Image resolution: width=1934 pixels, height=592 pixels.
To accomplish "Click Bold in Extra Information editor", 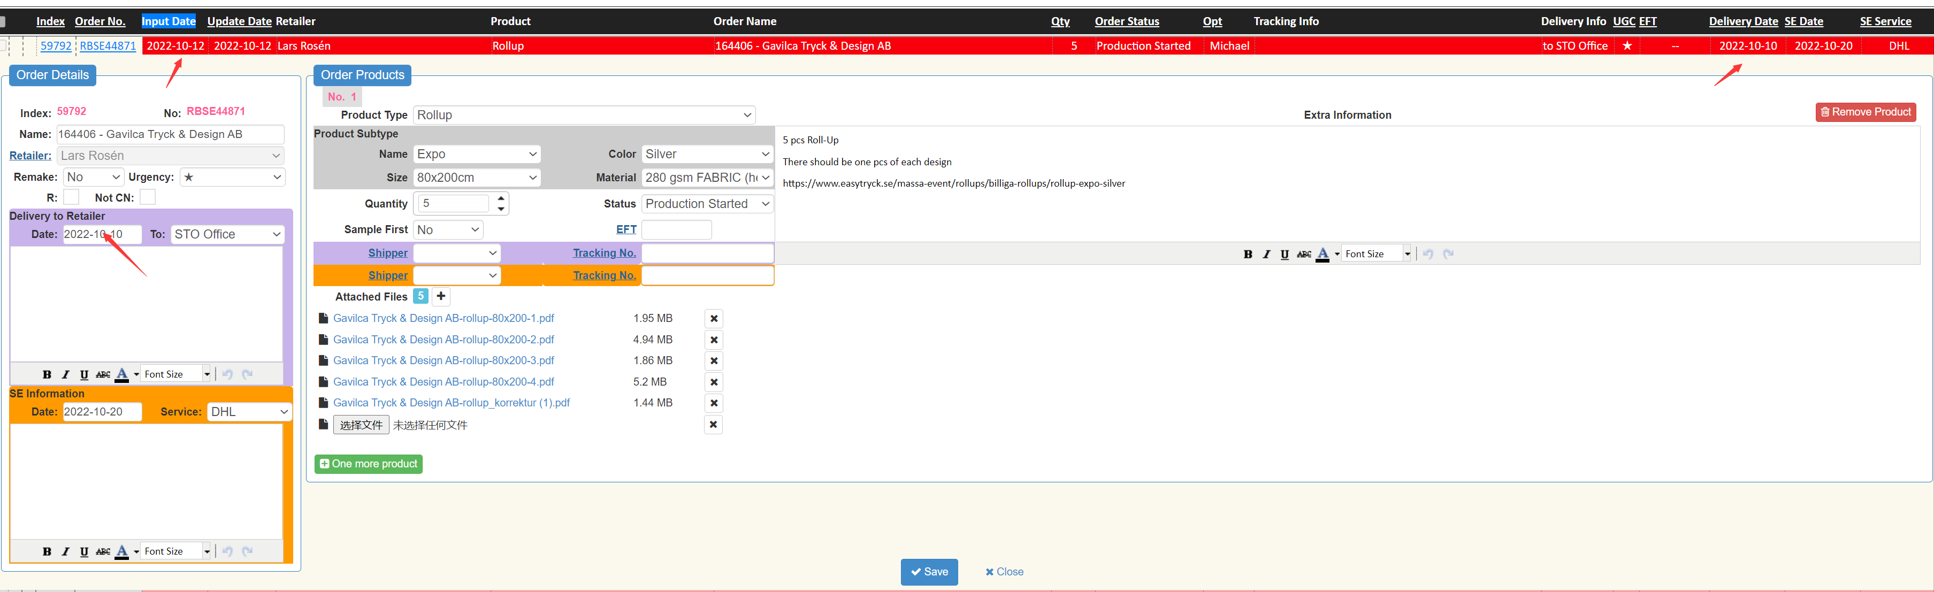I will point(1248,255).
